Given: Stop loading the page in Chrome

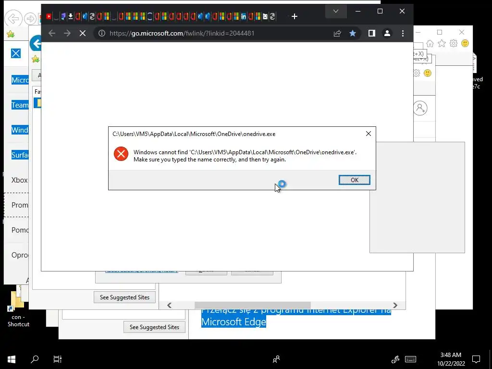Looking at the screenshot, I should [x=83, y=33].
